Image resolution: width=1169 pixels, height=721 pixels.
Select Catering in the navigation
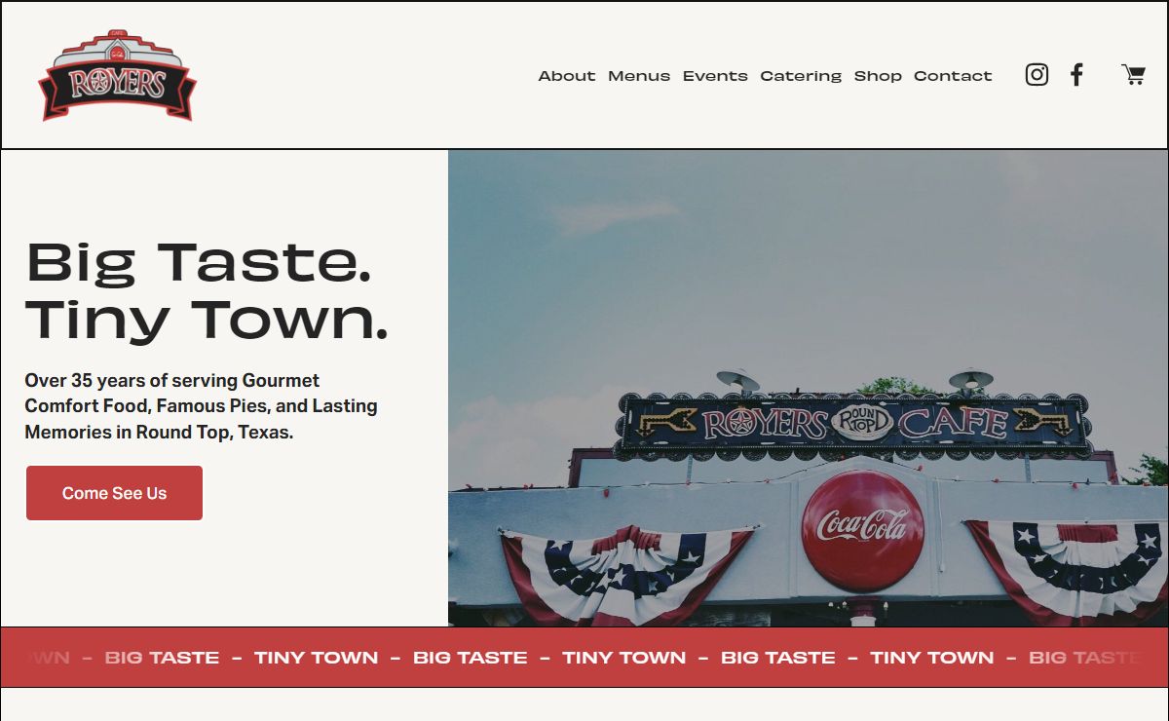[801, 76]
